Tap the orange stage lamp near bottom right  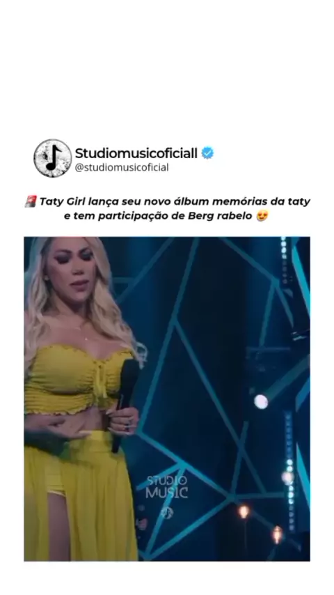click(277, 534)
